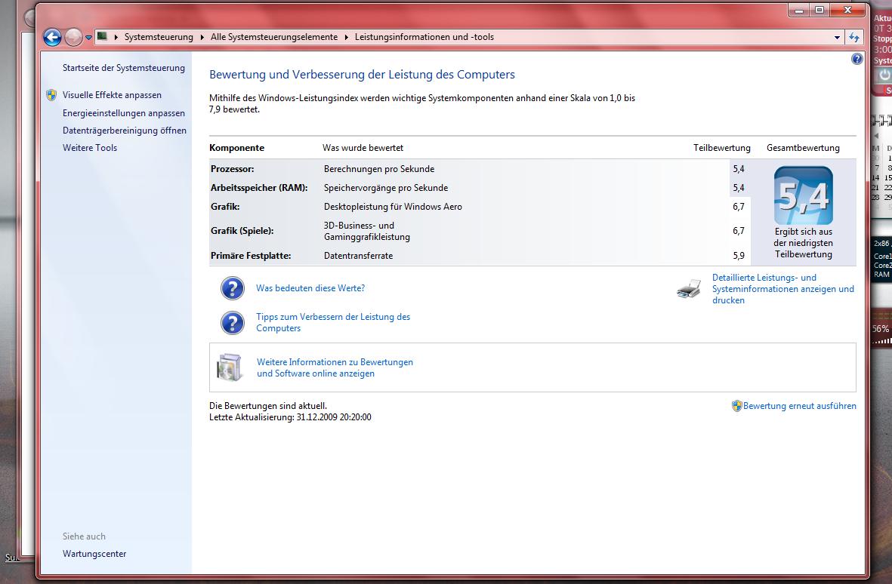Minimize the Leistungsinformationen window
The height and width of the screenshot is (584, 892).
pos(799,11)
